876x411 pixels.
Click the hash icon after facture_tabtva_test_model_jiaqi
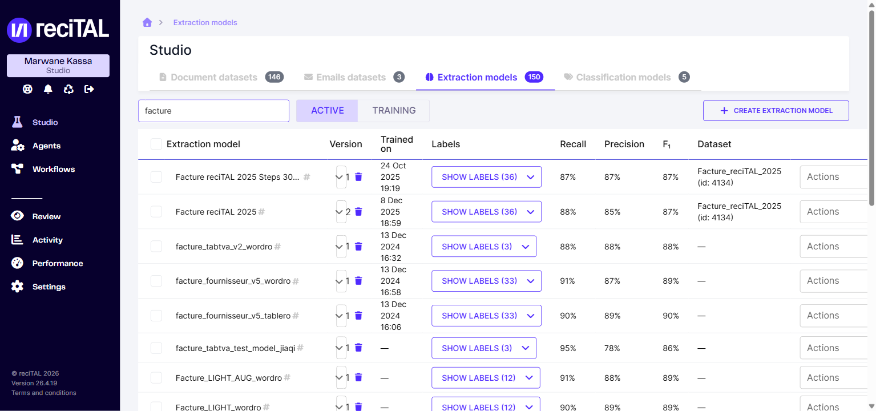[300, 348]
